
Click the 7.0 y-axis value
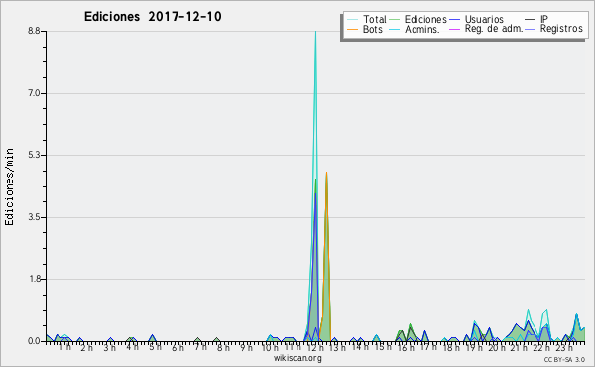click(34, 93)
